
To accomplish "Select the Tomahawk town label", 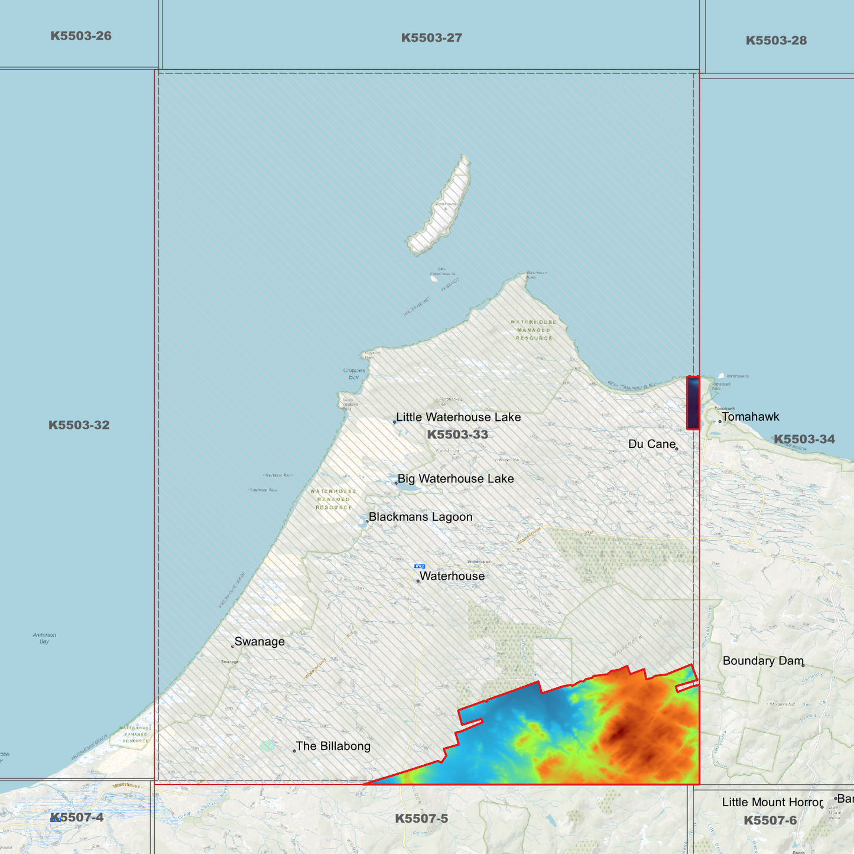I will pos(751,417).
